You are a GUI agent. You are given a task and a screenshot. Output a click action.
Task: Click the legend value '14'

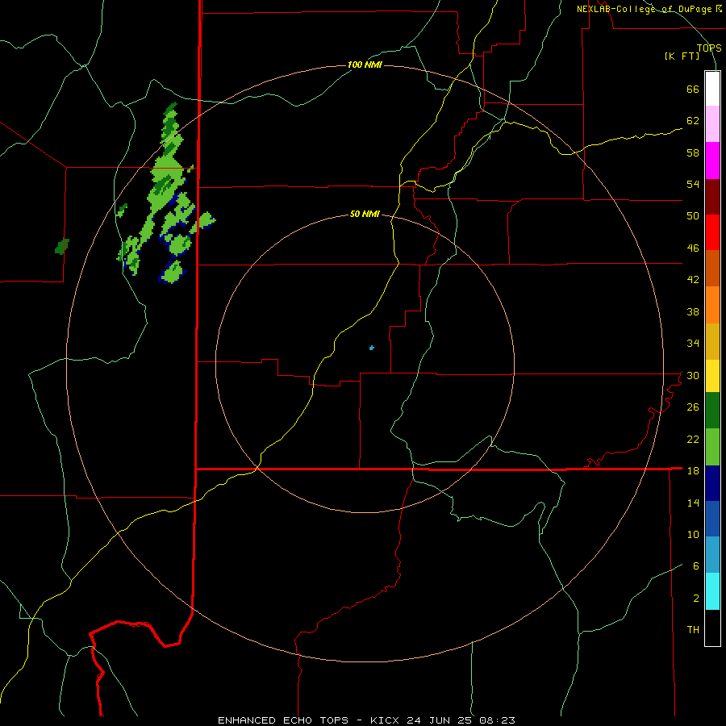coord(693,503)
